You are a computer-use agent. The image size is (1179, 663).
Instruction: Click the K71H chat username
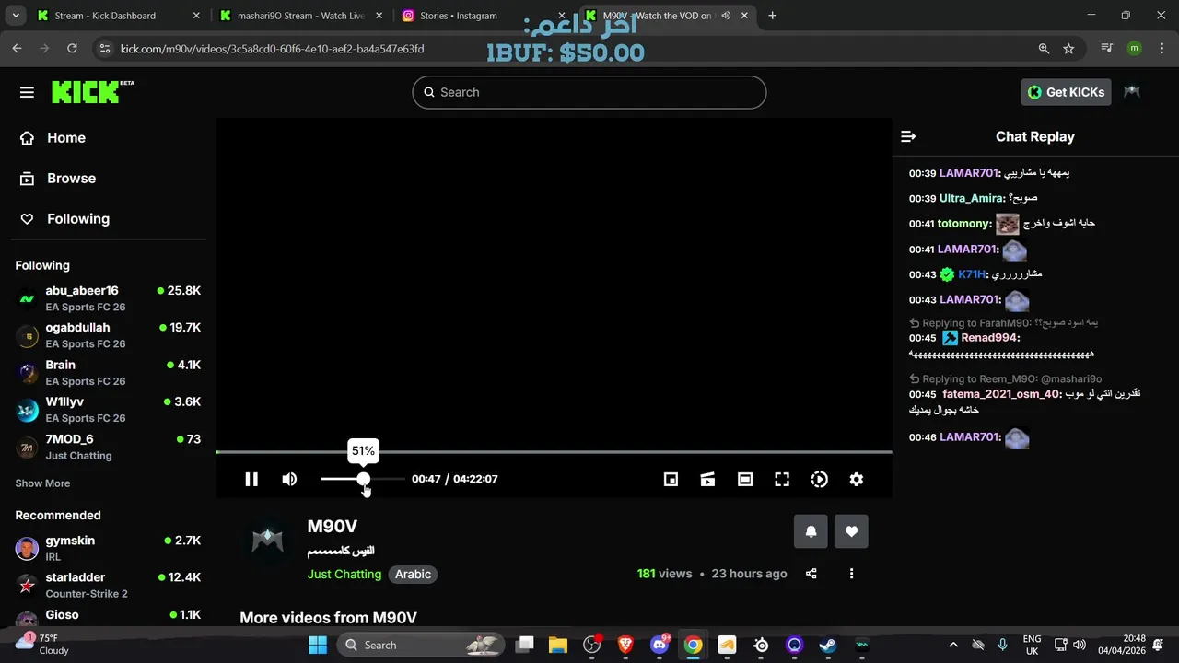(972, 274)
